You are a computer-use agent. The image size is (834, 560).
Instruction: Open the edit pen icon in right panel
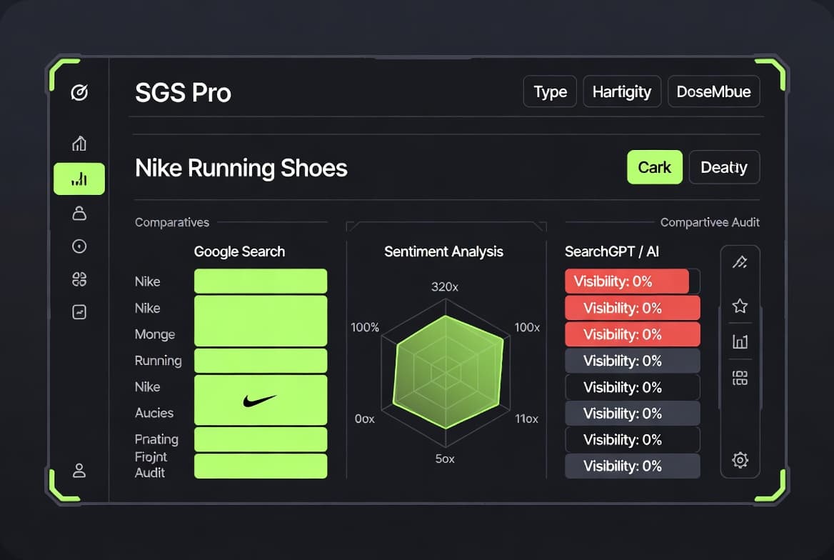tap(740, 261)
